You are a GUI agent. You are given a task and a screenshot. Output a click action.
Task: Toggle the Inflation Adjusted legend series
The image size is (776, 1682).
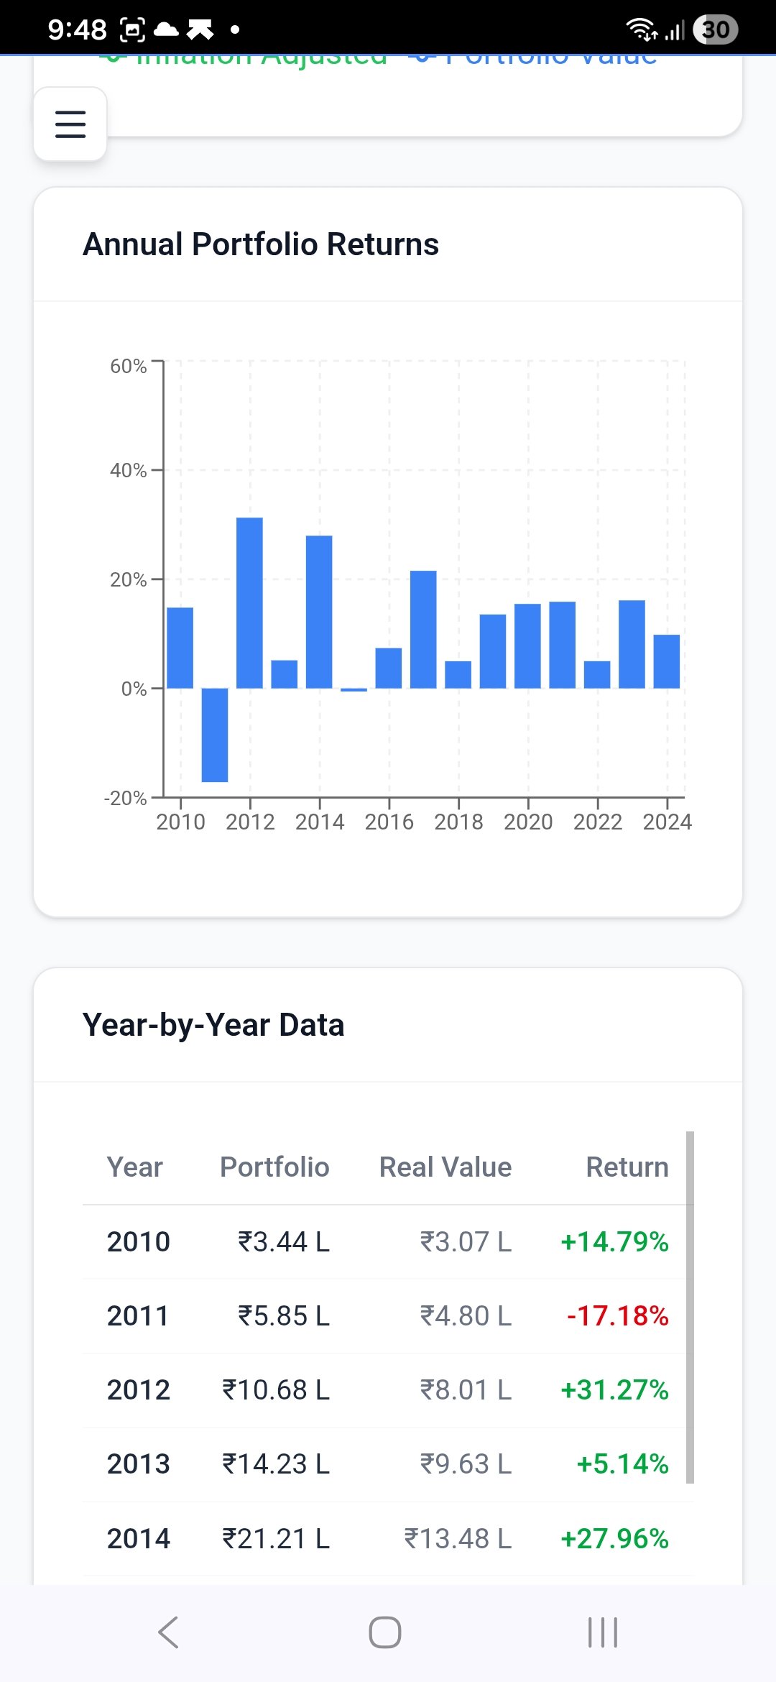click(244, 58)
